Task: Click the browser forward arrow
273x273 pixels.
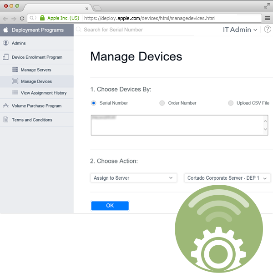Action: point(14,19)
